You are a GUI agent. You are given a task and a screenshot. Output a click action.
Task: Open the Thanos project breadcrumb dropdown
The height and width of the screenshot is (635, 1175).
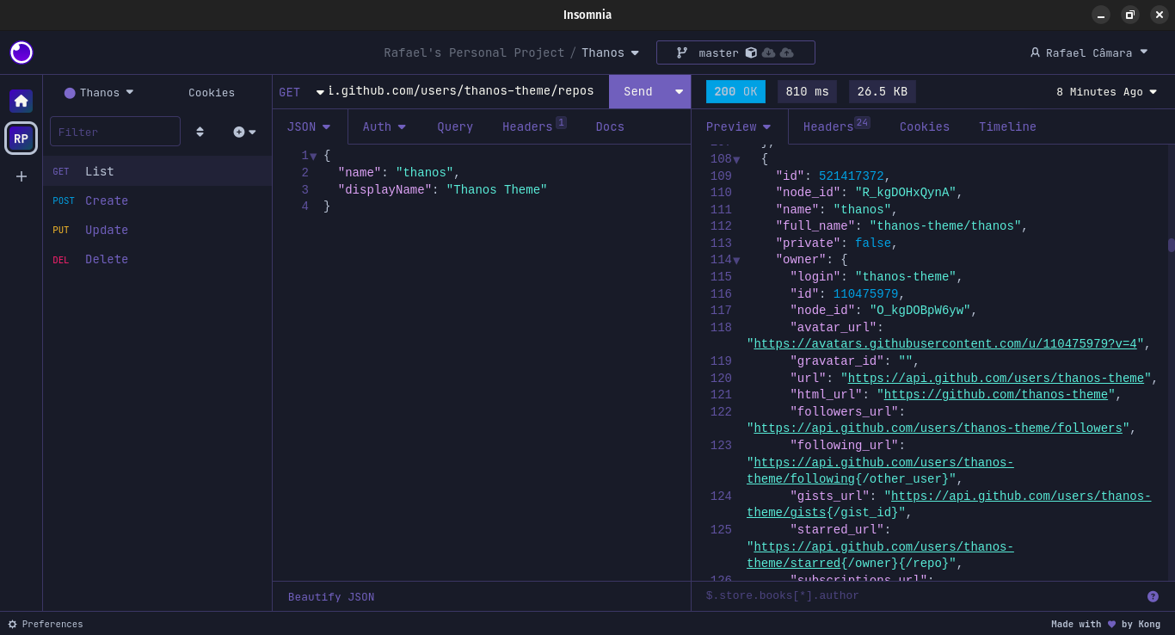610,52
